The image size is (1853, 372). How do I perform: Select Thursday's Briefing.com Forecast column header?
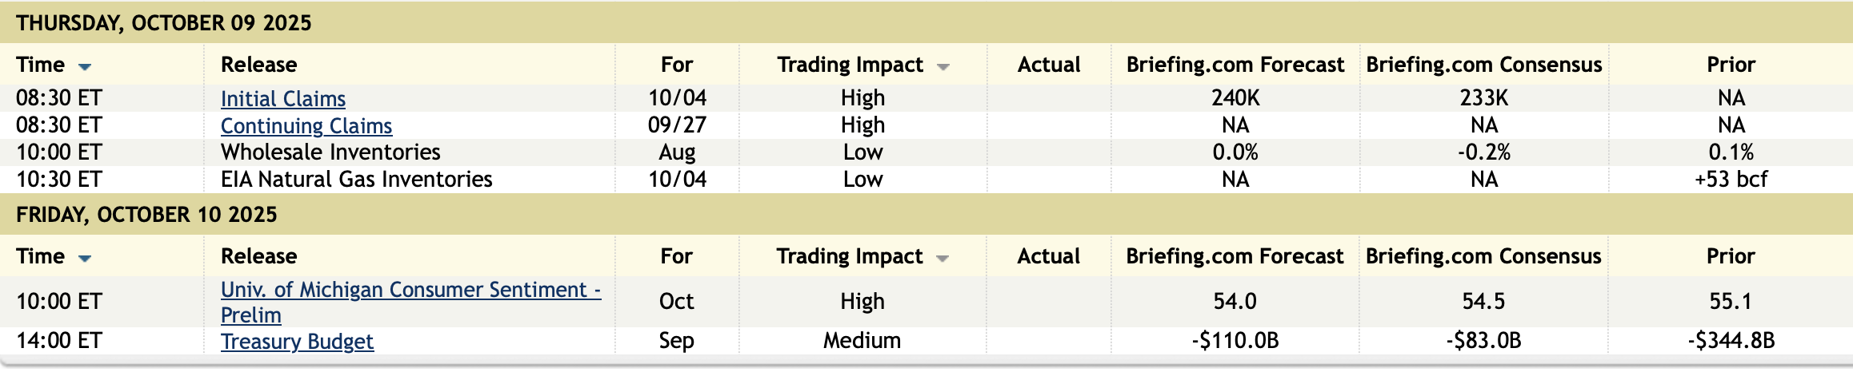tap(1235, 65)
